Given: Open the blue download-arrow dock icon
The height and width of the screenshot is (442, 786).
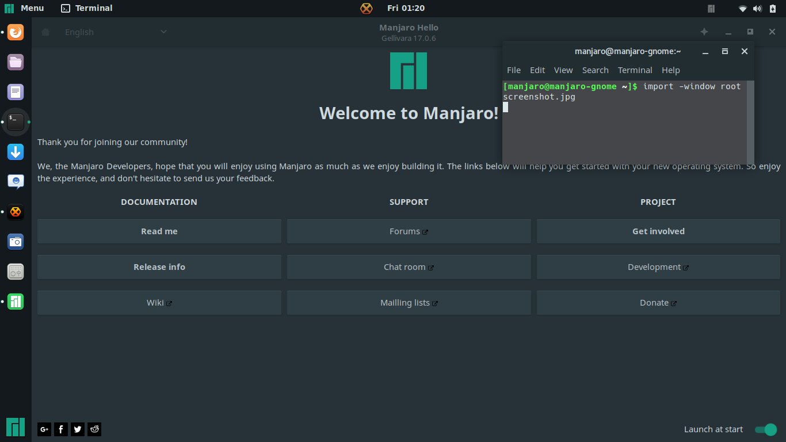Looking at the screenshot, I should [16, 152].
